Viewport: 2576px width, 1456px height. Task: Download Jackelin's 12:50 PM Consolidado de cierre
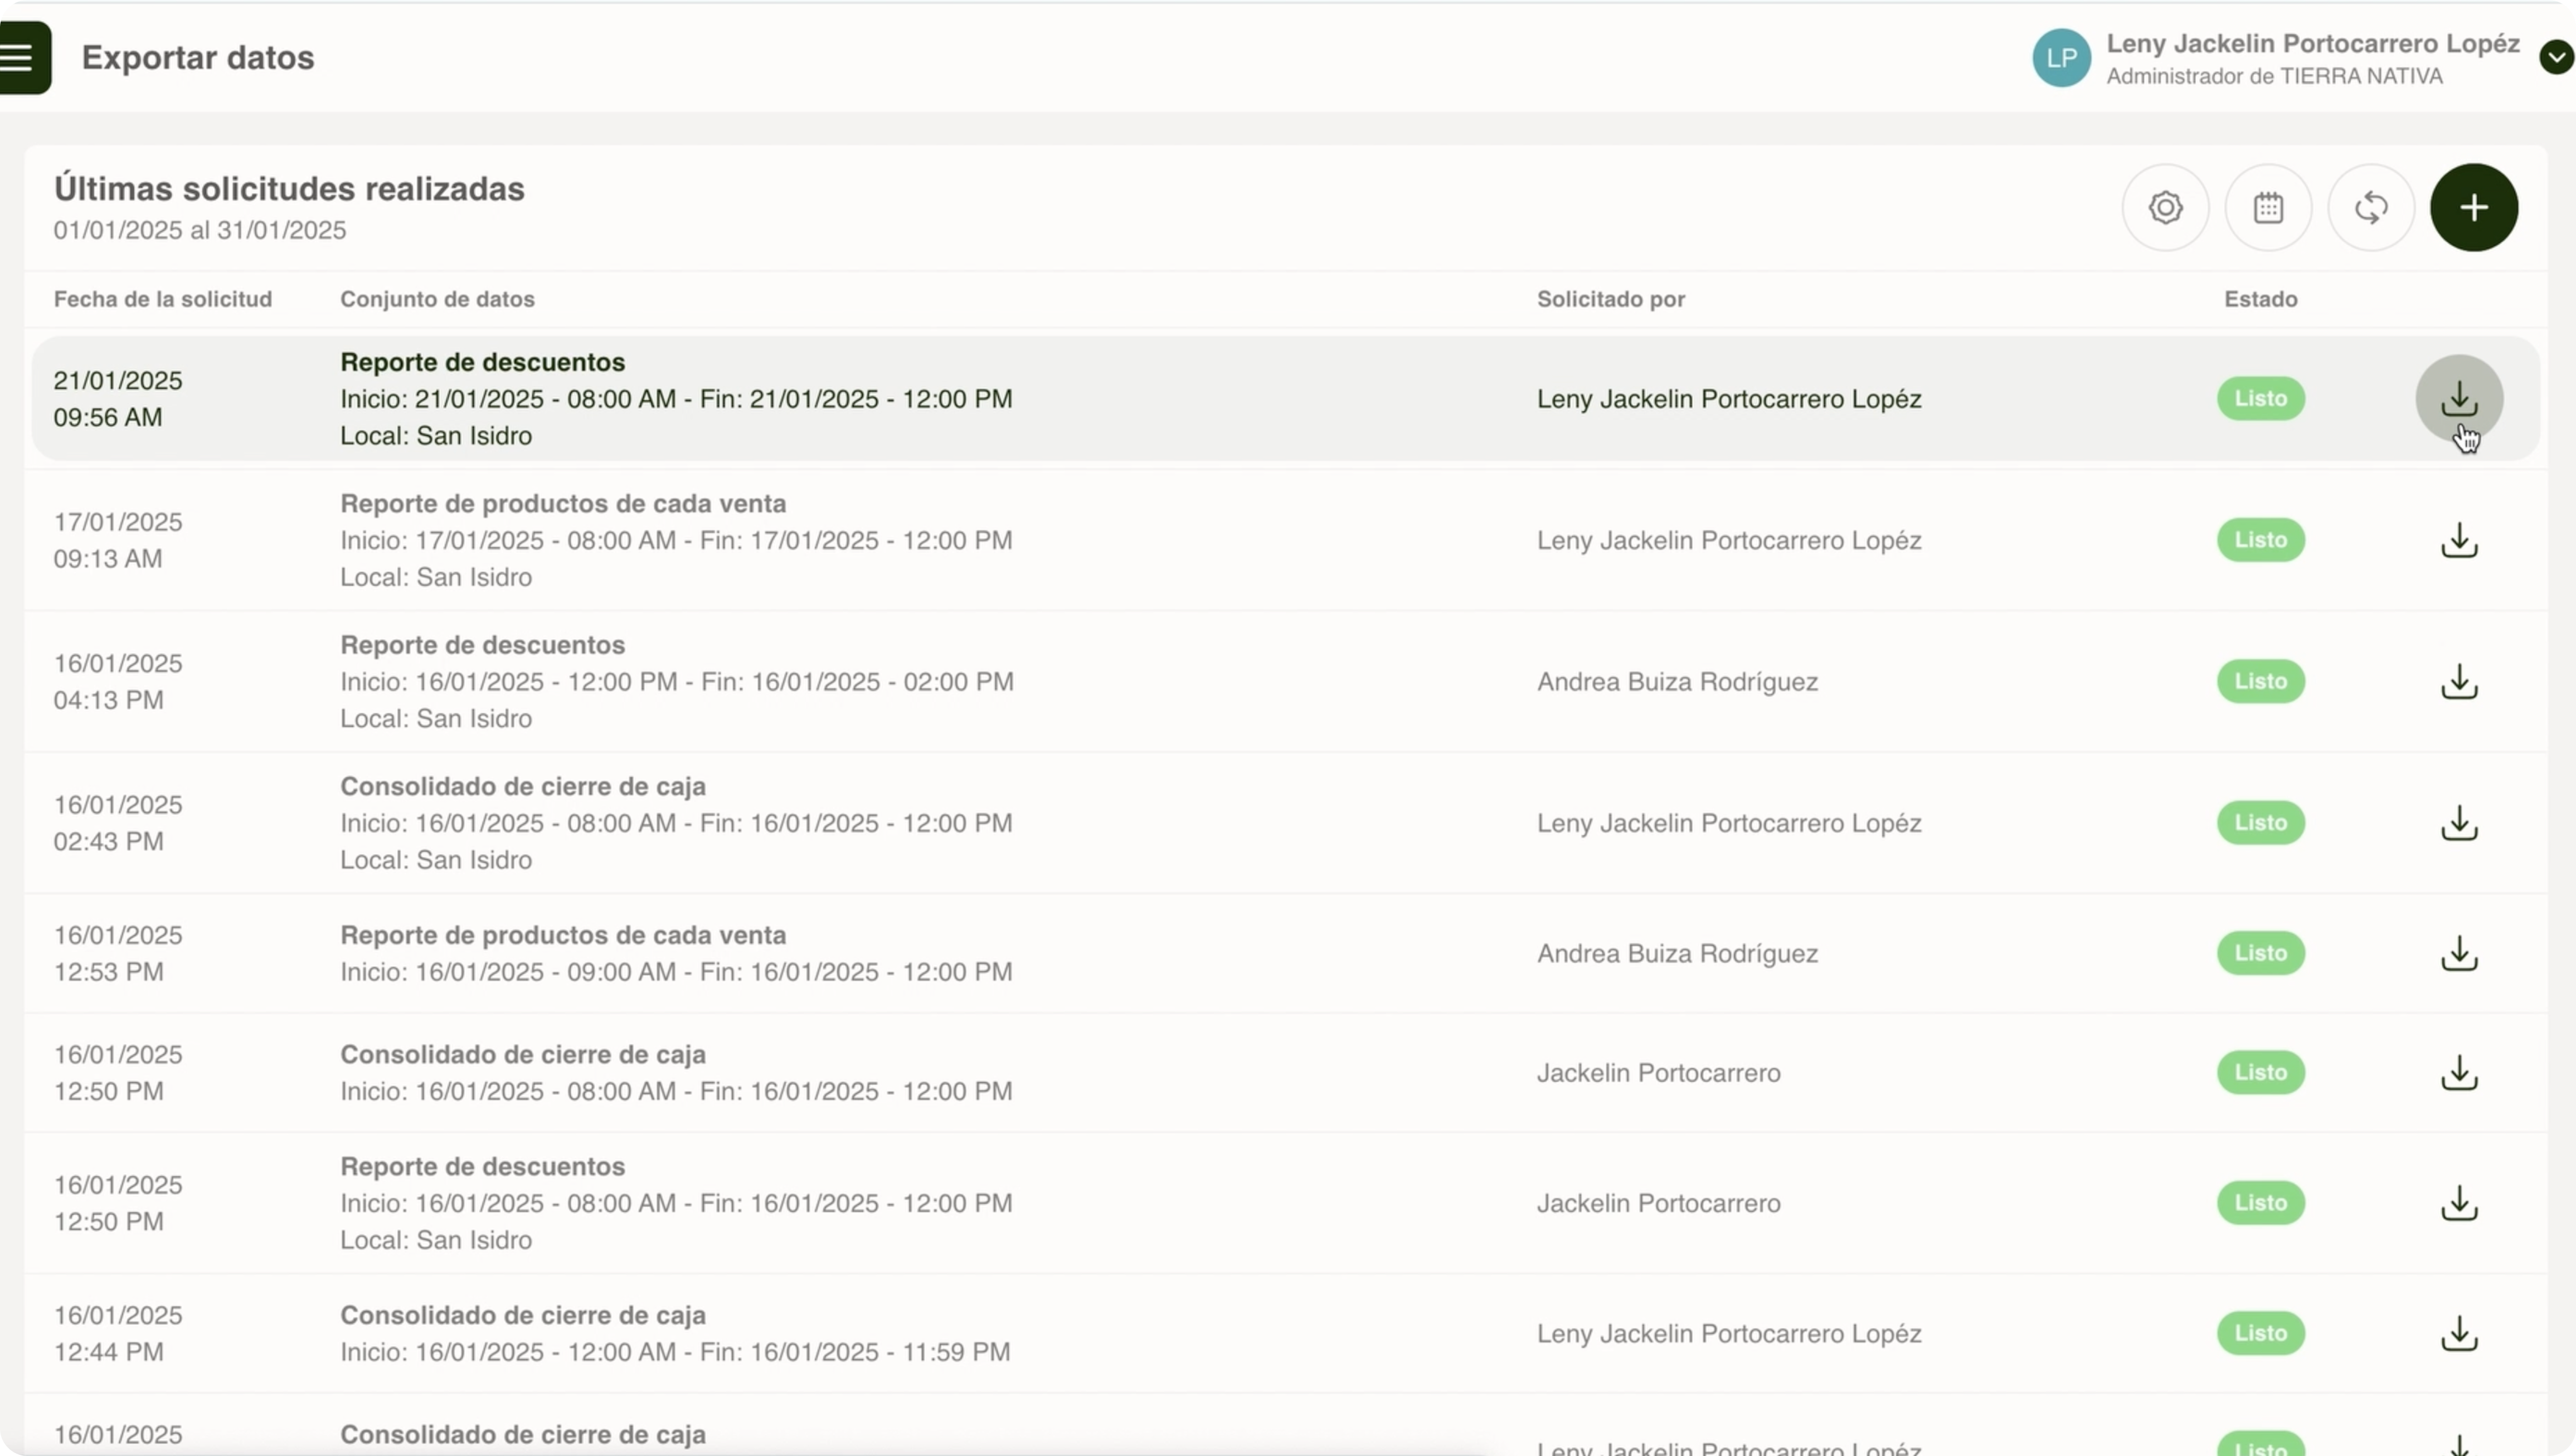2459,1073
